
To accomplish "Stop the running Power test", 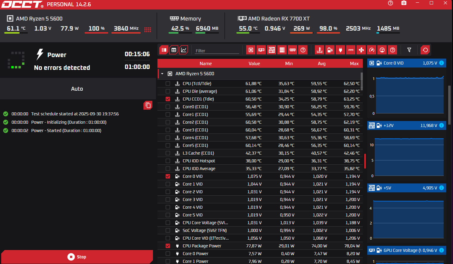I will (77, 257).
